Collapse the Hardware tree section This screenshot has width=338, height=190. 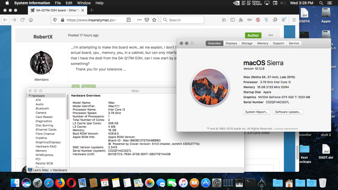[x=29, y=96]
